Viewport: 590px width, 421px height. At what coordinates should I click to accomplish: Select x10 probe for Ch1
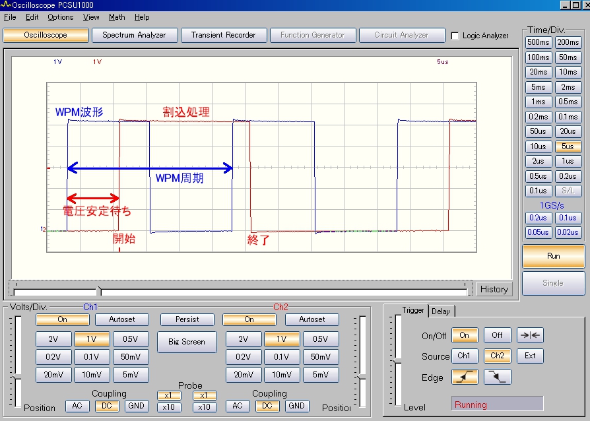click(x=168, y=407)
